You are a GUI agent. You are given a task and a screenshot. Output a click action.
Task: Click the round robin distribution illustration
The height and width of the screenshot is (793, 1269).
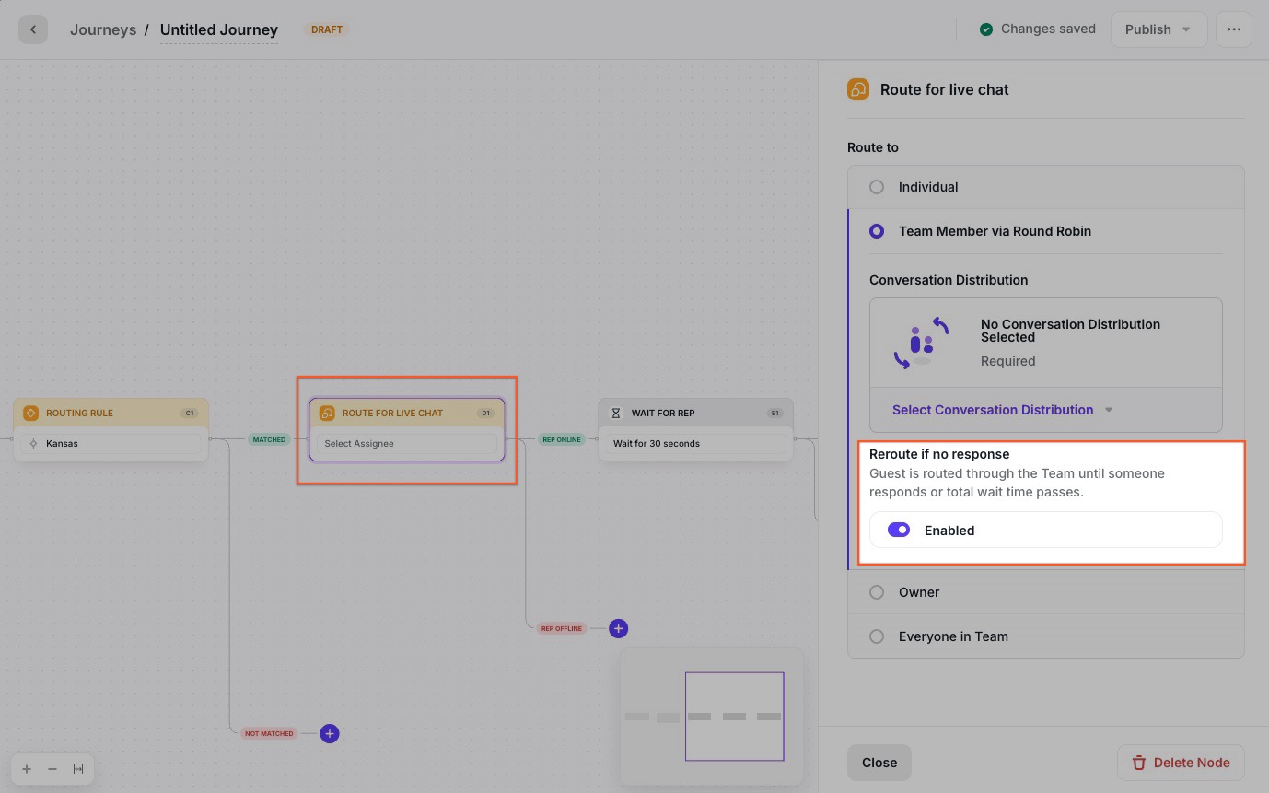point(922,343)
